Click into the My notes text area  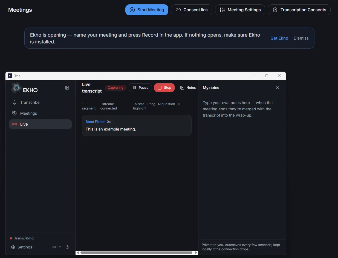click(x=242, y=167)
